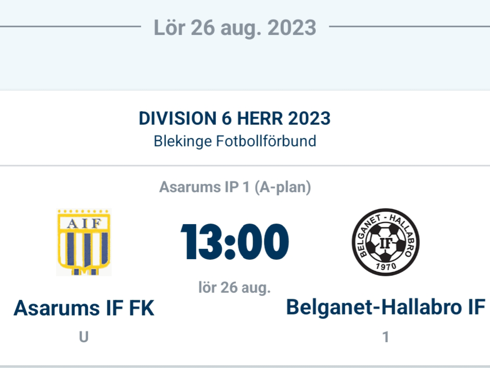Click the '1' label under Belganet-Hallabro

click(x=385, y=338)
